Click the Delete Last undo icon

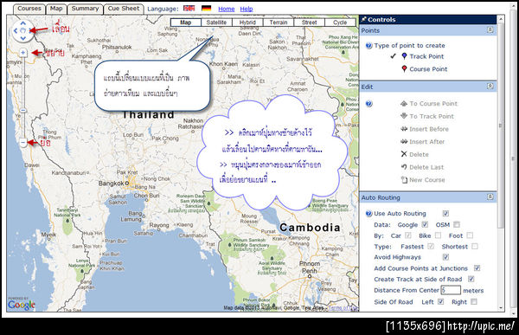(x=404, y=167)
